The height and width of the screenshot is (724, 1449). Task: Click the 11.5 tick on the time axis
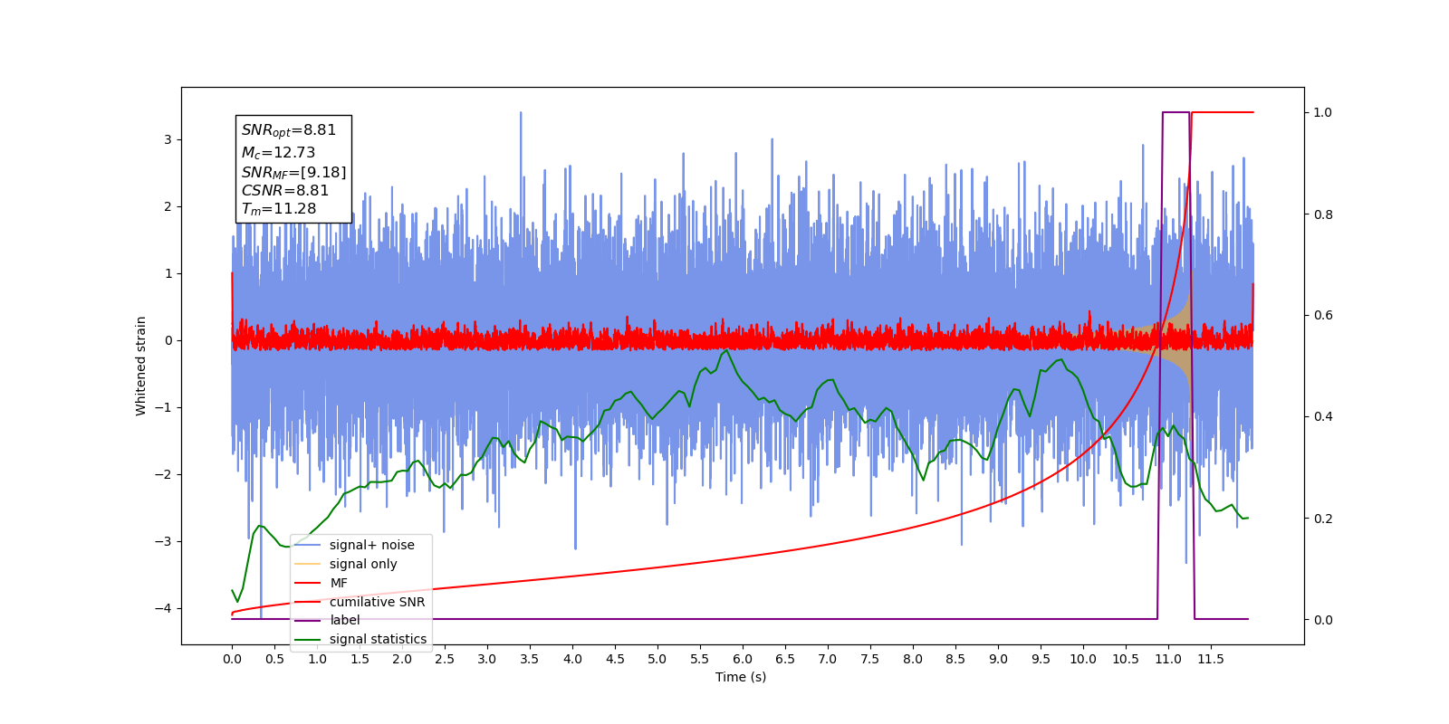[1211, 659]
